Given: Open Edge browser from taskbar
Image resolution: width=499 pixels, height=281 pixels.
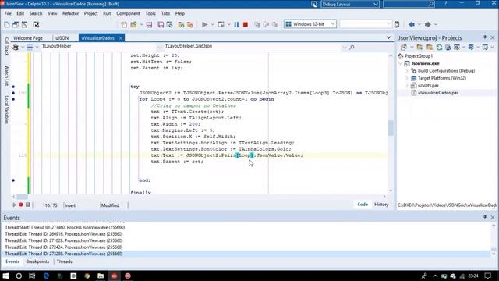Looking at the screenshot, I should 46,276.
